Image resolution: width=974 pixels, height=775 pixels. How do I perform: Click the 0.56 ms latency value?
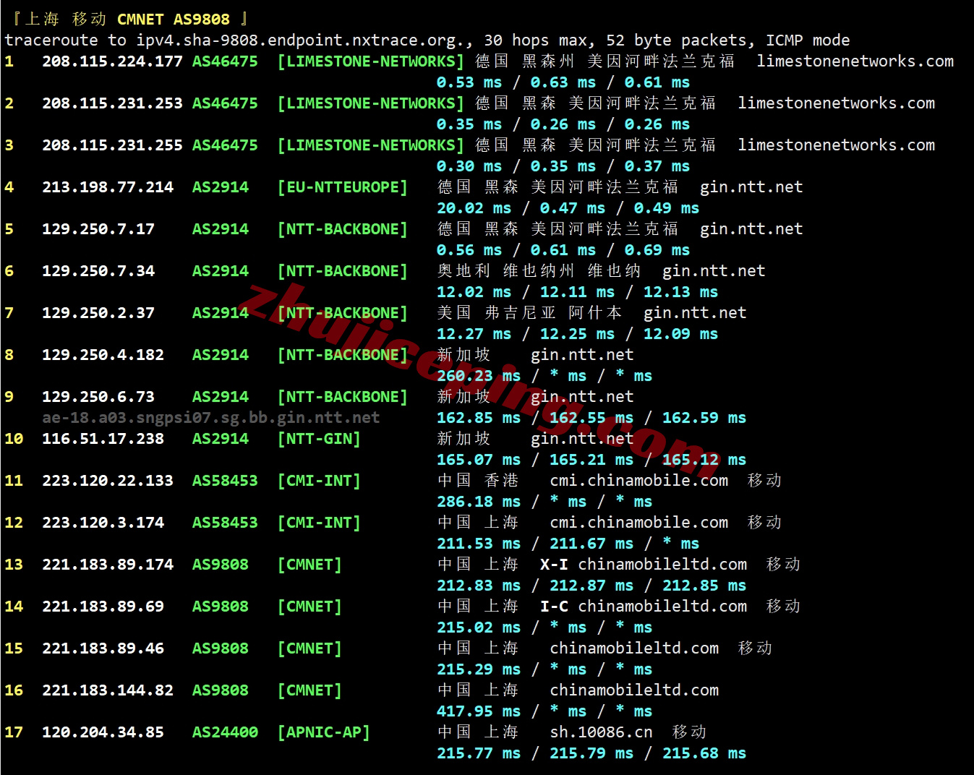coord(469,250)
